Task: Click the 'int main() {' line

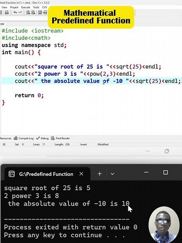Action: pyautogui.click(x=21, y=52)
